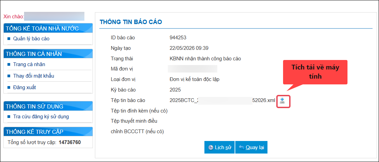Screen dimensions: 379x162
Task: Open Tra cứu đăng ký sử dụng
Action: click(41, 117)
